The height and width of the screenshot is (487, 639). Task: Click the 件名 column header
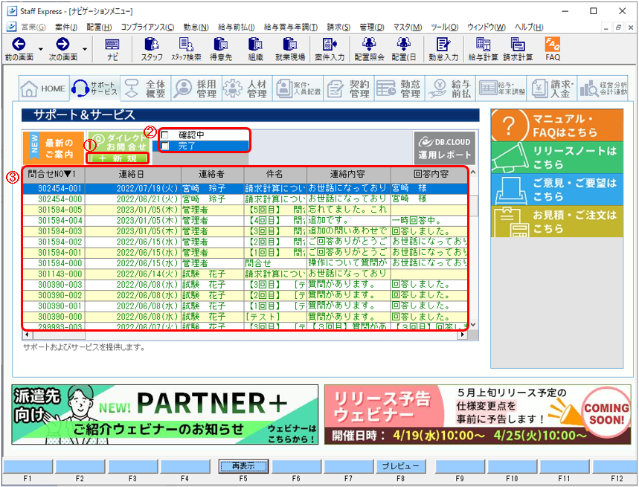coord(274,174)
